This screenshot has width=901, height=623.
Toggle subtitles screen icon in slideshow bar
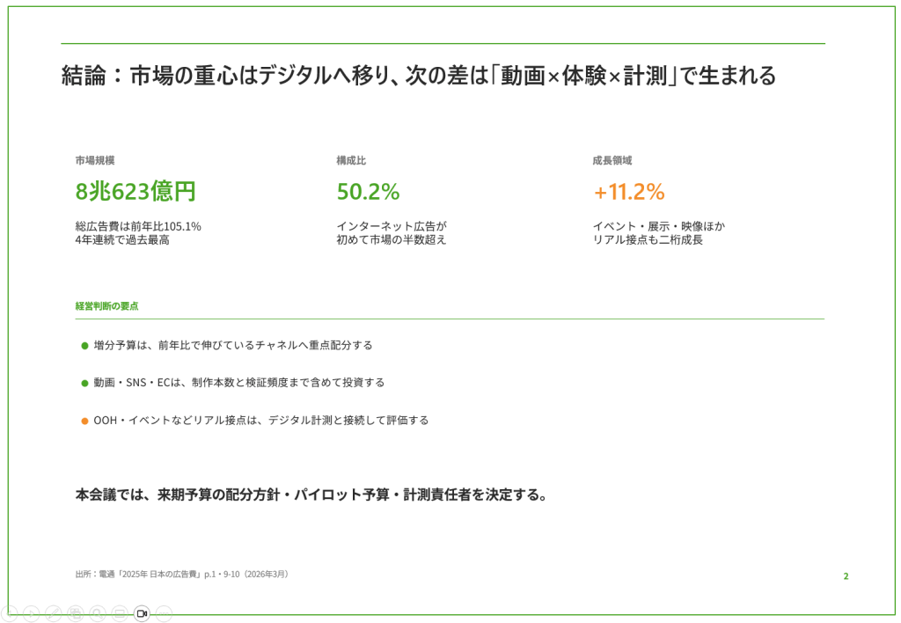pyautogui.click(x=120, y=614)
